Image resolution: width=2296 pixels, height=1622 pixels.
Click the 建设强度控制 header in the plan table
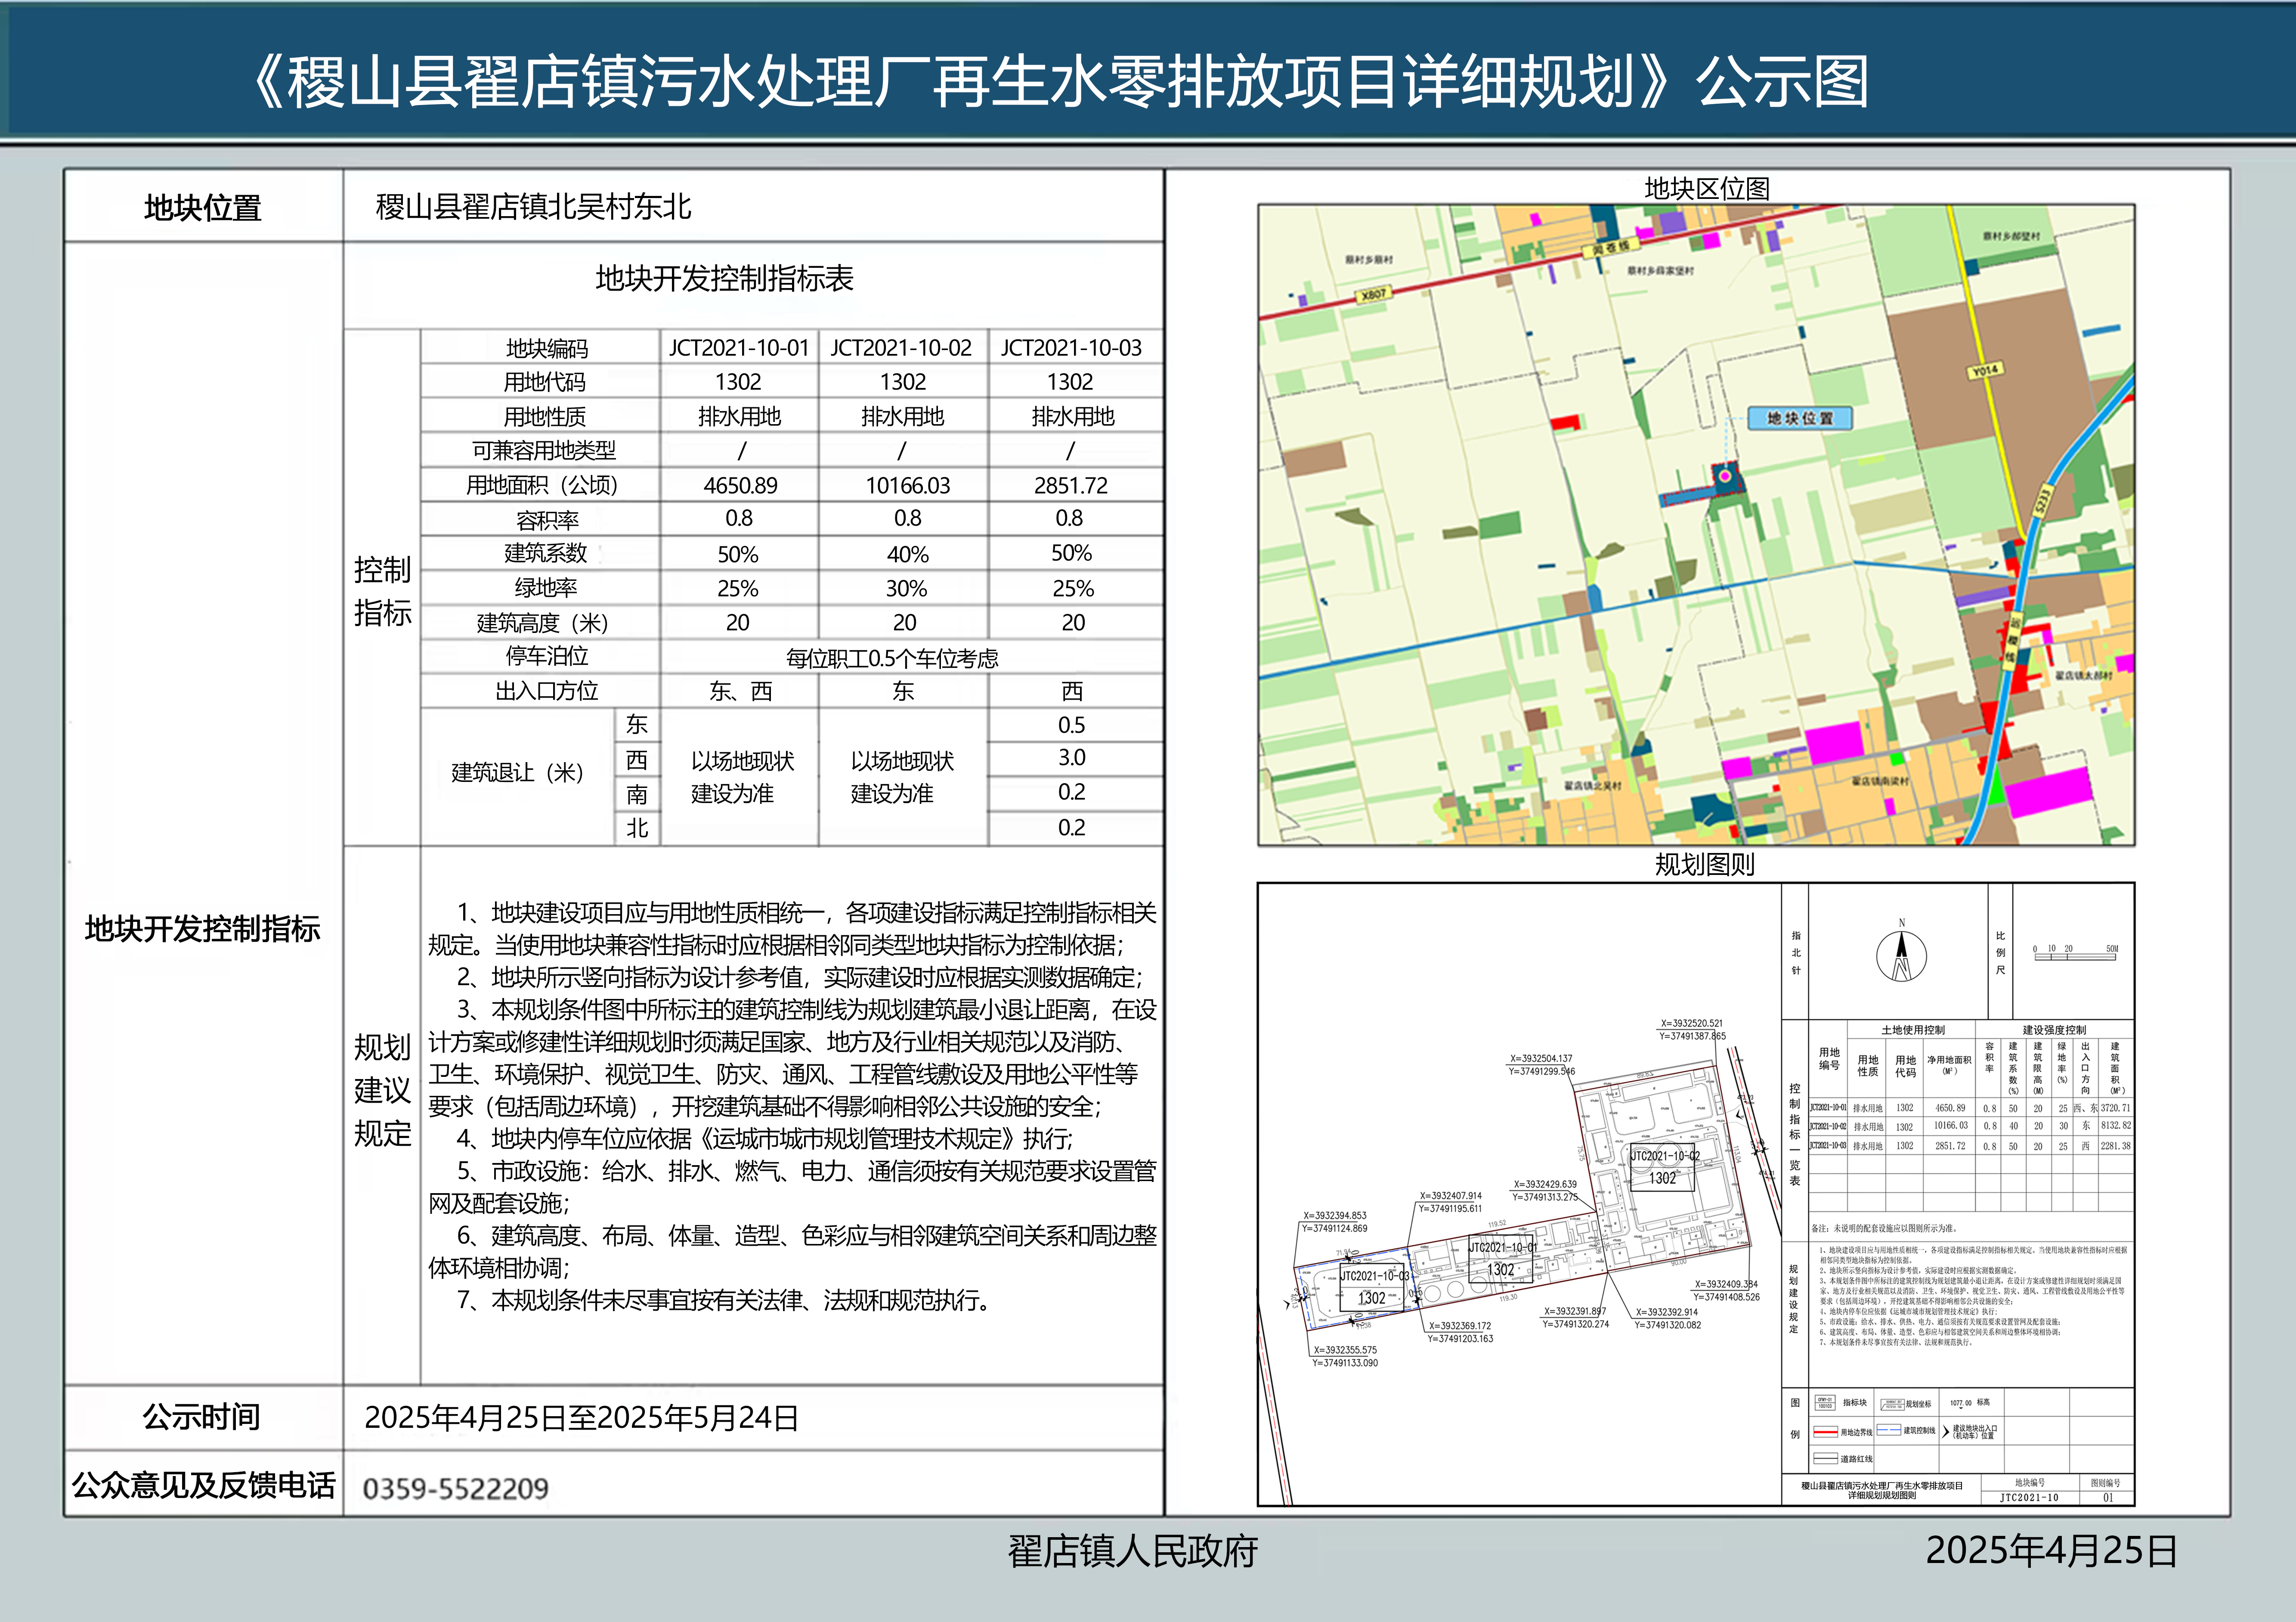click(2054, 1030)
